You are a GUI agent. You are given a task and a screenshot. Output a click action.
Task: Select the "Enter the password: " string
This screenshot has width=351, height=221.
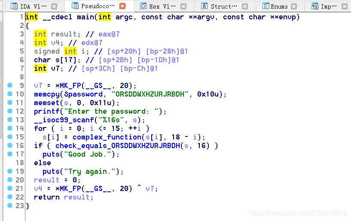(x=111, y=112)
